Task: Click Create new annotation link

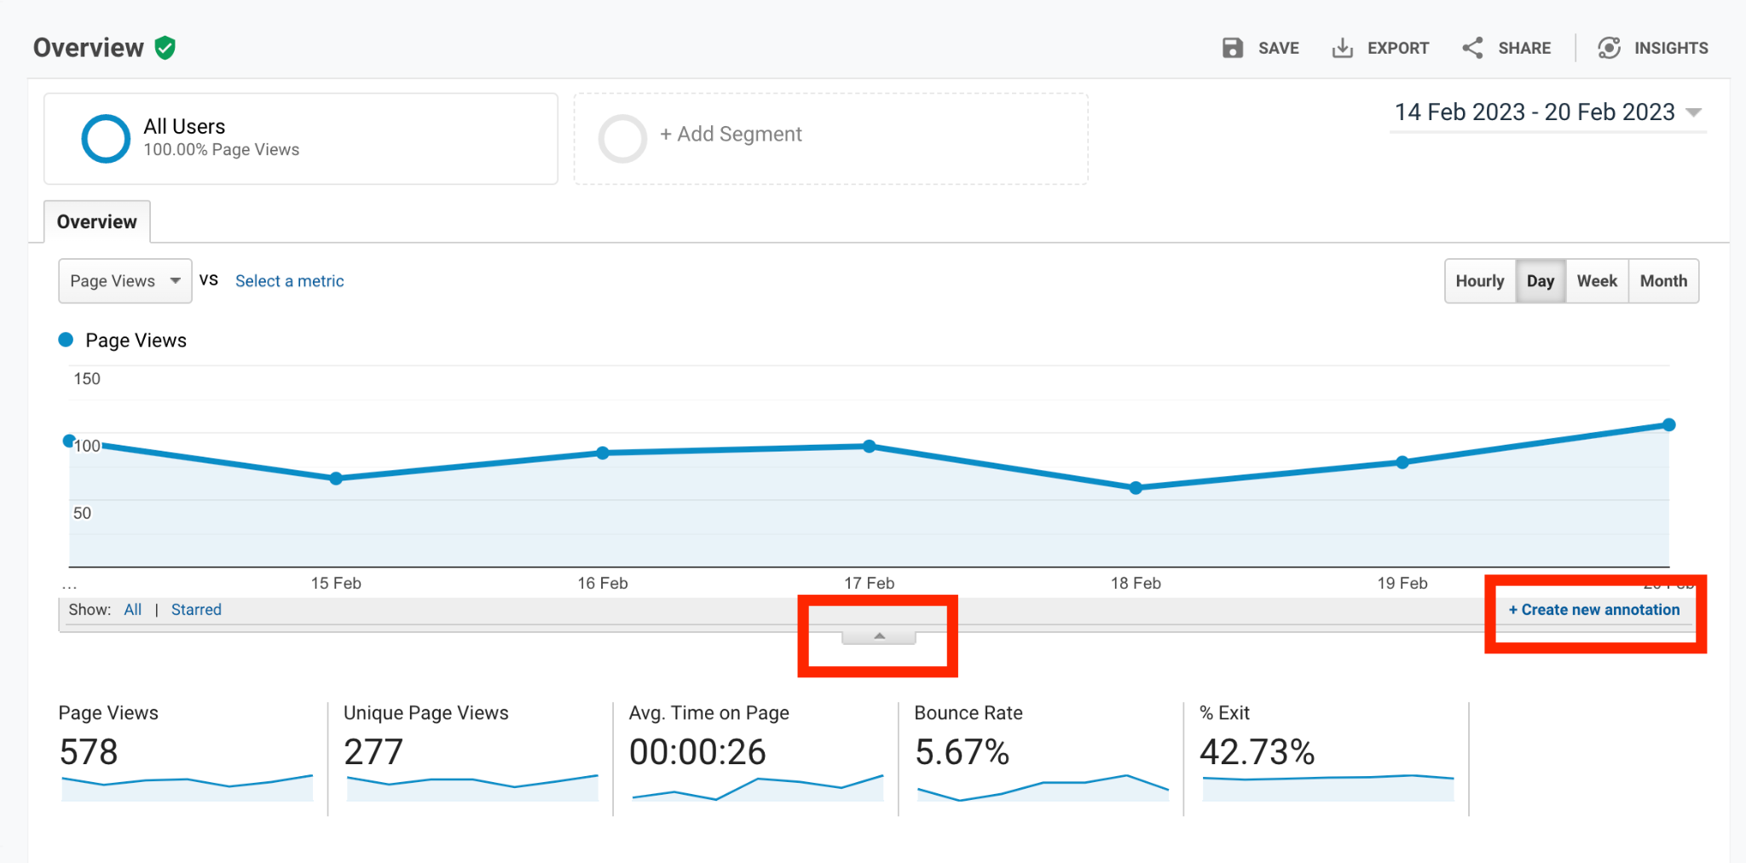Action: 1594,610
